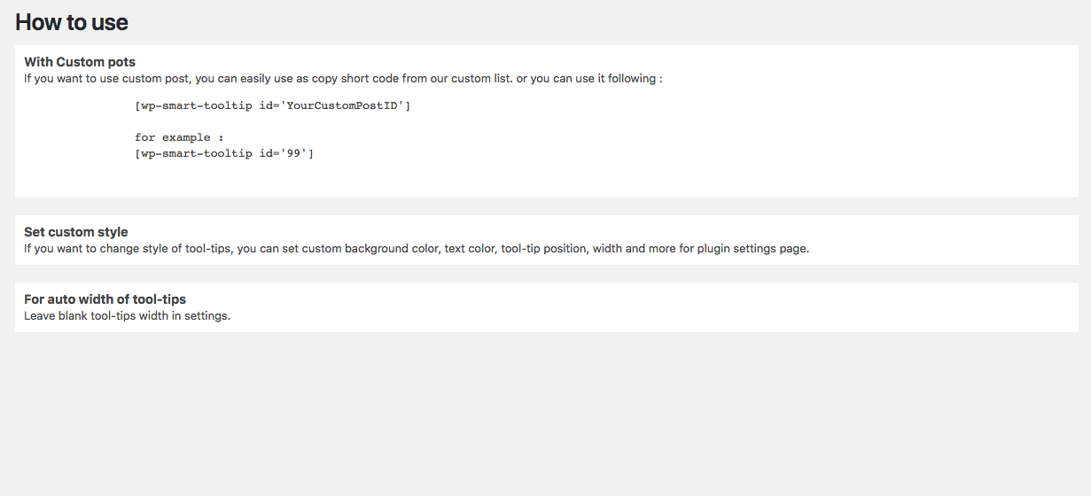Image resolution: width=1091 pixels, height=496 pixels.
Task: Click the shortcode with id='99'
Action: click(x=224, y=153)
